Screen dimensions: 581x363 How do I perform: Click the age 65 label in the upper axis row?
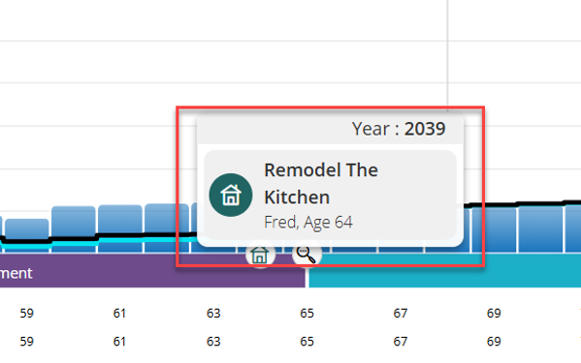tap(307, 314)
